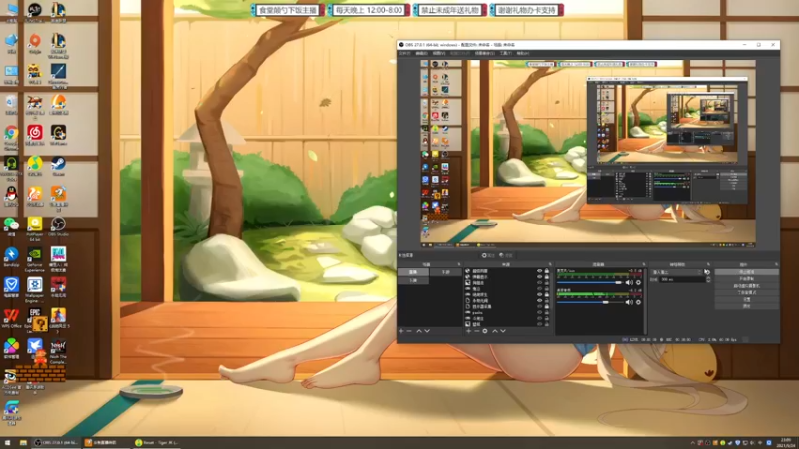
Task: Click the Start Virtual Camera button in Controls
Action: point(746,286)
